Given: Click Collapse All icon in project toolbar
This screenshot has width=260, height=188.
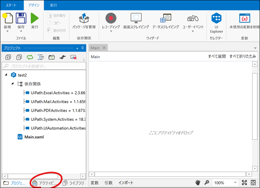Looking at the screenshot, I should (x=19, y=57).
